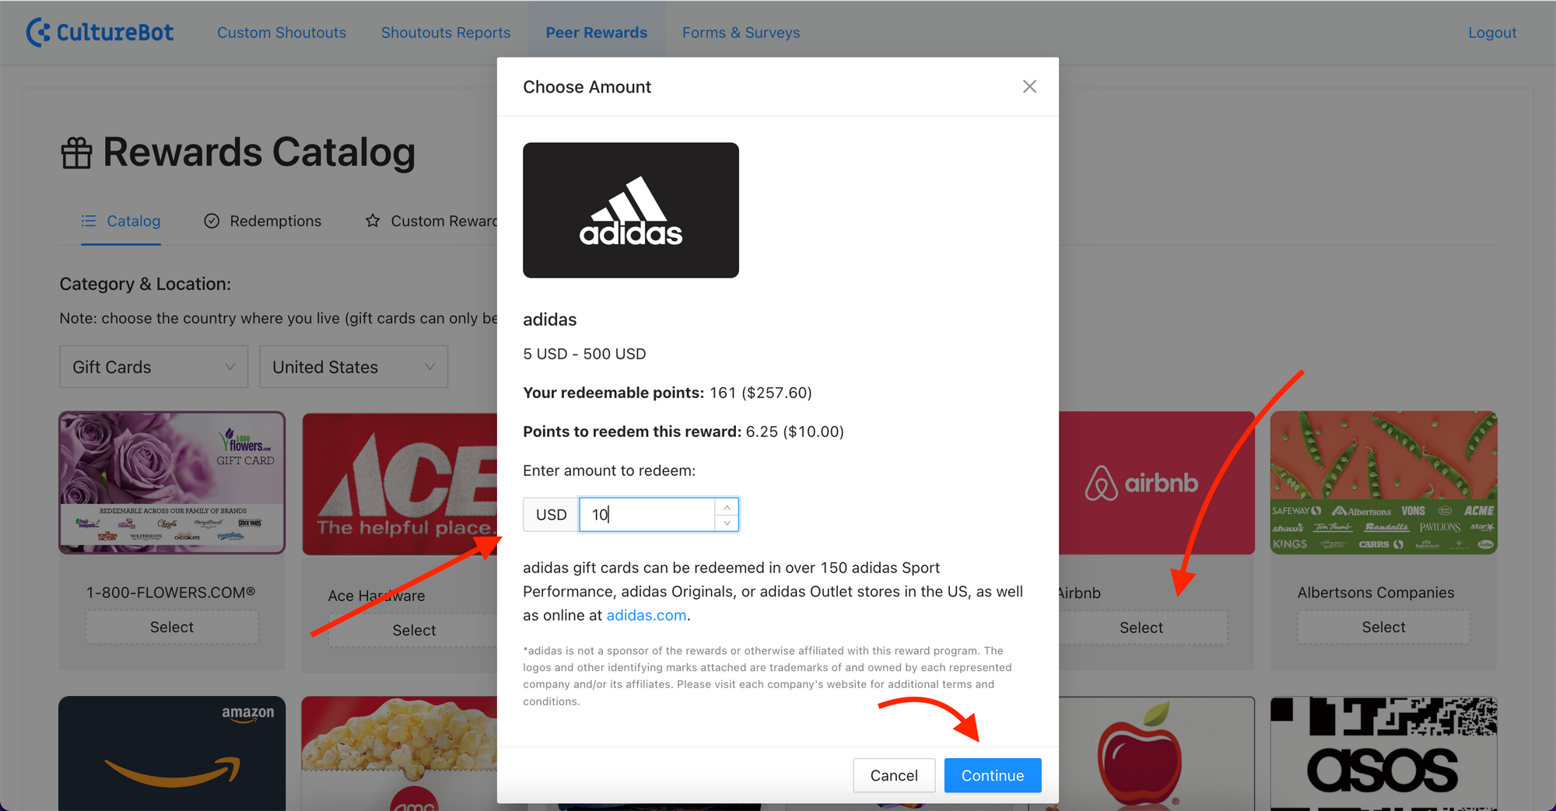Image resolution: width=1556 pixels, height=811 pixels.
Task: Click the Continue button
Action: (993, 775)
